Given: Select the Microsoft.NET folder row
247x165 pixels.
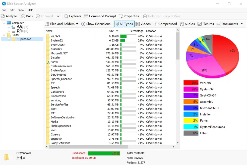Looking at the screenshot, I should pos(110,53).
